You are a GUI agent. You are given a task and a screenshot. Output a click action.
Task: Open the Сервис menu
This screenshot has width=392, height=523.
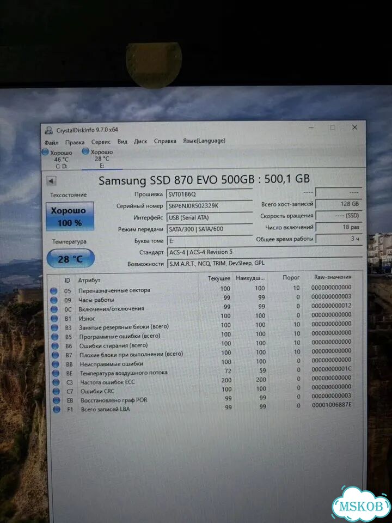[101, 142]
